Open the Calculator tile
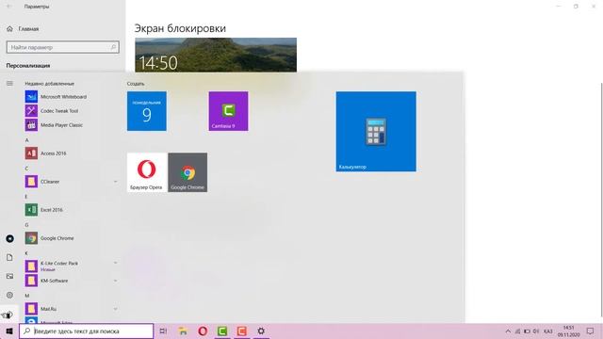This screenshot has width=603, height=339. point(376,132)
